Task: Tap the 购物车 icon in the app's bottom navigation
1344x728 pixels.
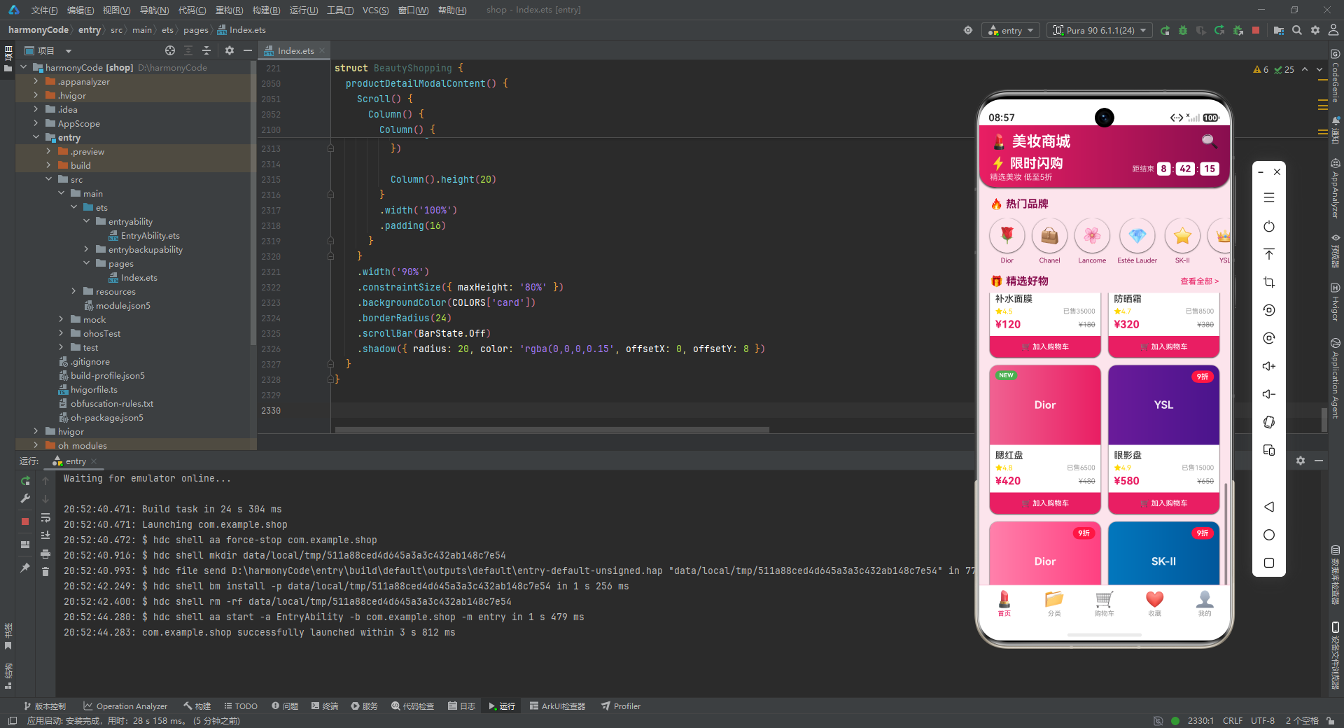Action: 1105,603
